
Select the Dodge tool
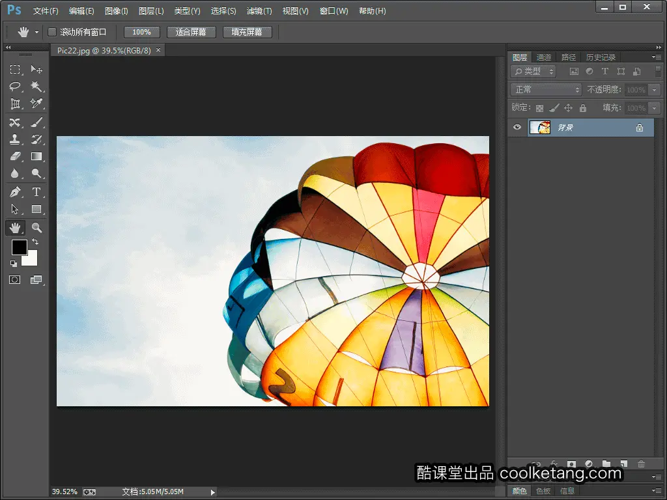click(x=36, y=173)
